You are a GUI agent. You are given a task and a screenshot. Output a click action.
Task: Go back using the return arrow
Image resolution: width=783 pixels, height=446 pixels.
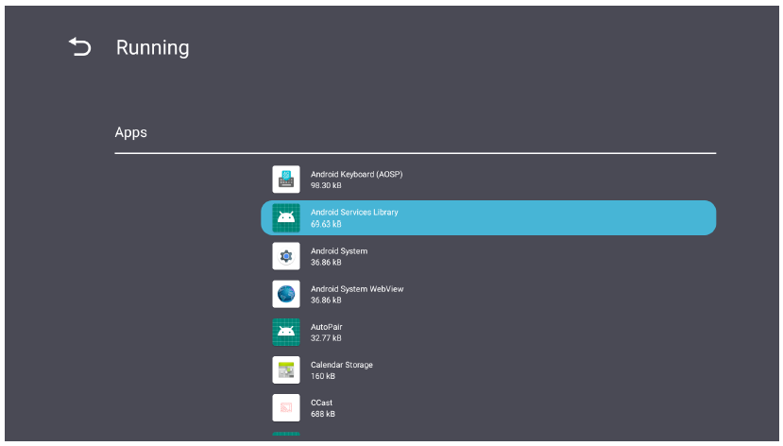[80, 47]
